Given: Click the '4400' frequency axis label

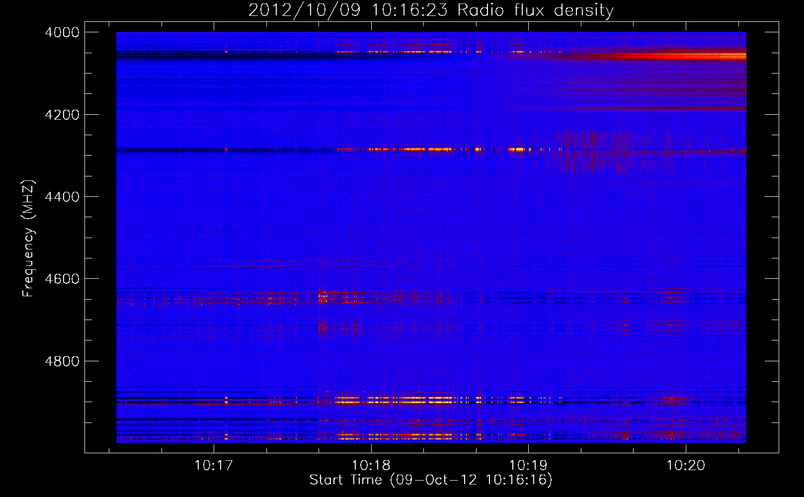Looking at the screenshot, I should [62, 197].
